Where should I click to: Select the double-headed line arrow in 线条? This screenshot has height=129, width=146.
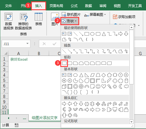tap(76, 51)
